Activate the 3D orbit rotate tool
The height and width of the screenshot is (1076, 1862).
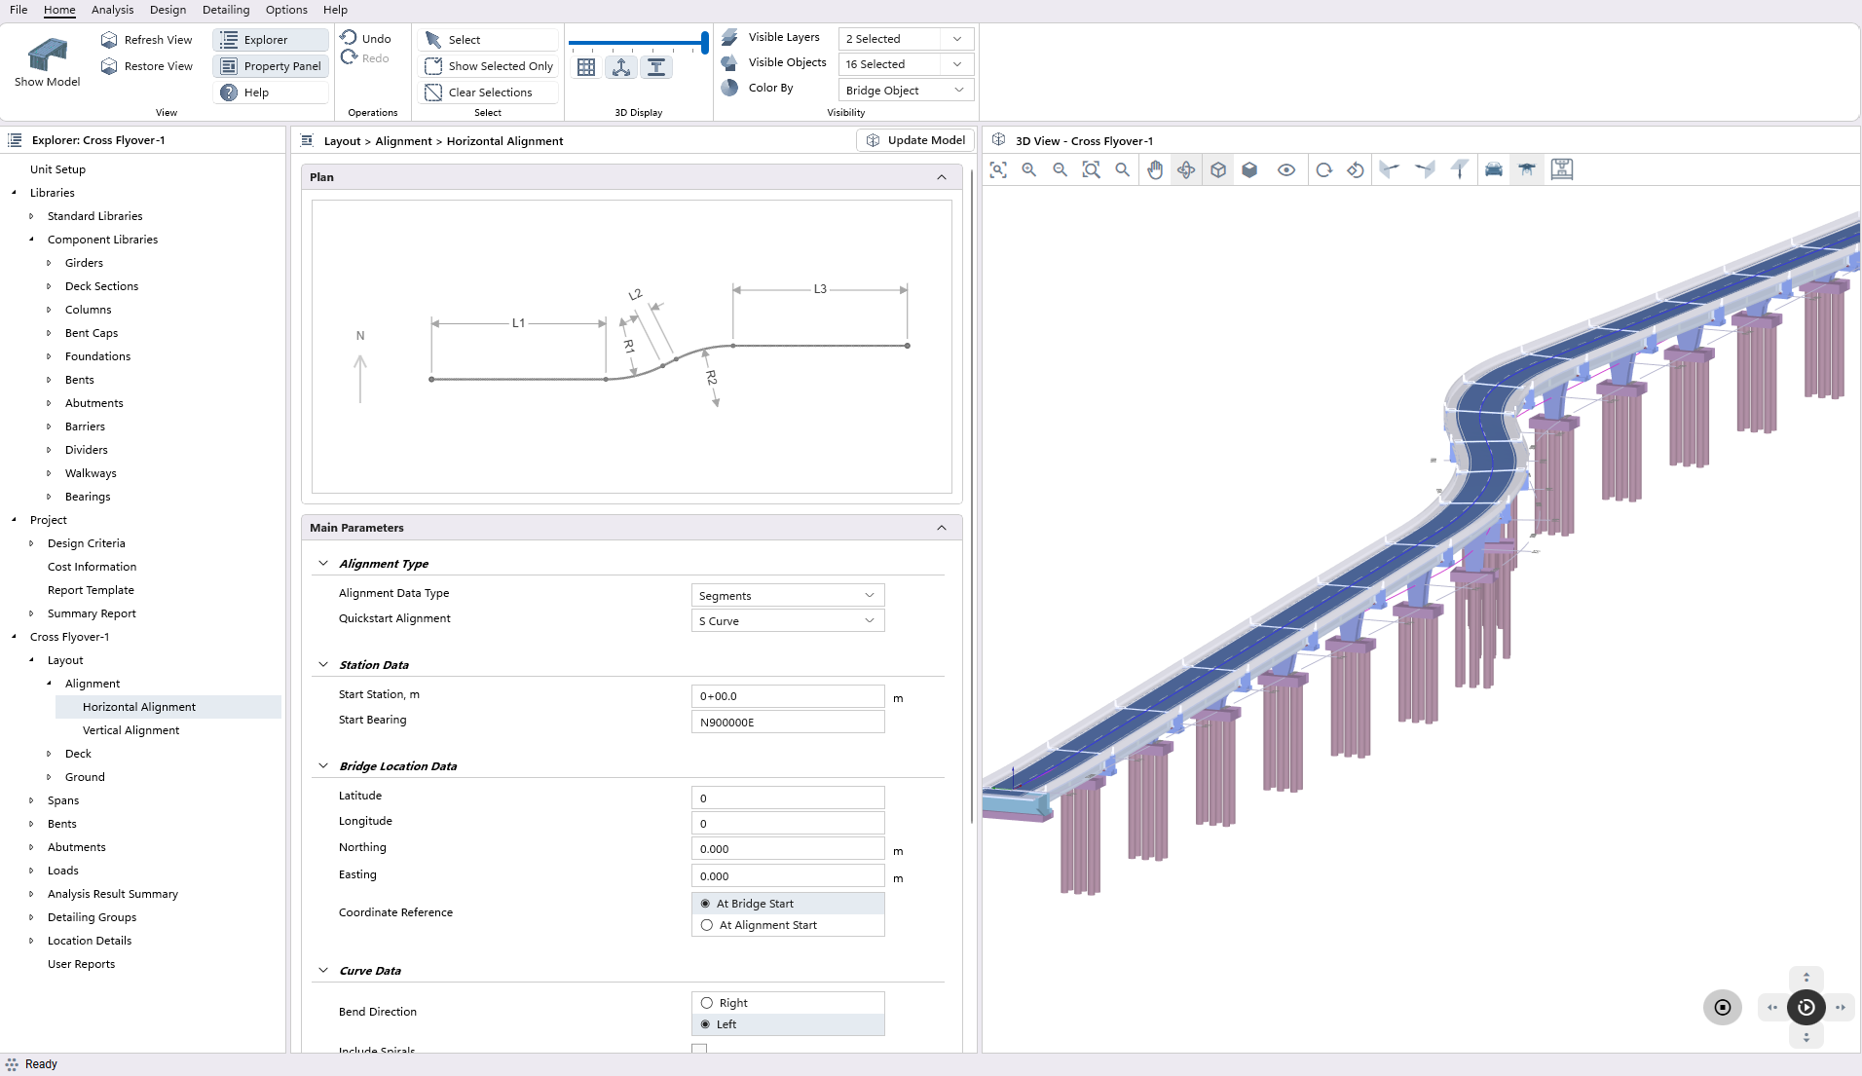pos(1186,169)
